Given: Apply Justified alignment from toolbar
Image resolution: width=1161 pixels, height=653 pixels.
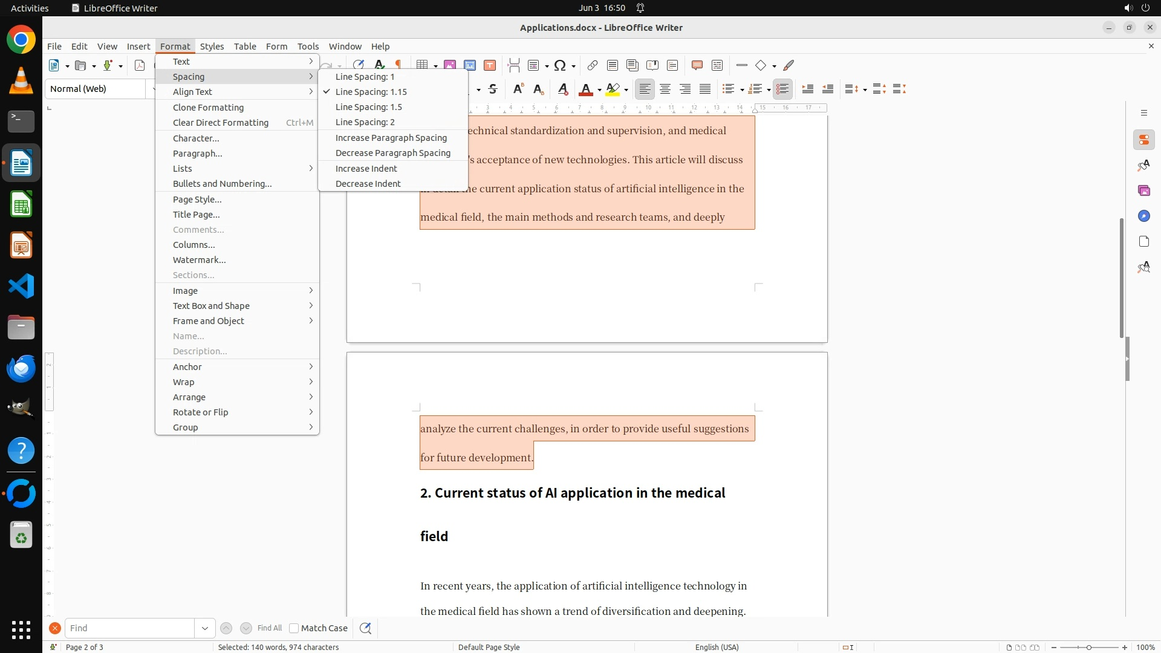Looking at the screenshot, I should pyautogui.click(x=705, y=89).
